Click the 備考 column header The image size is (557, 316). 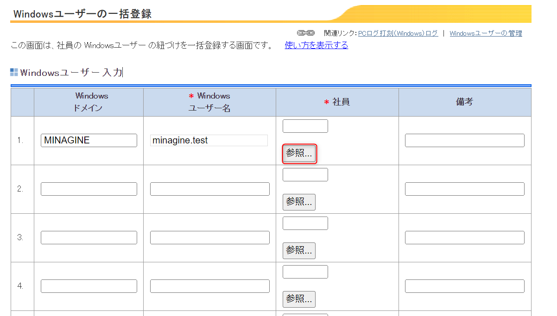point(465,102)
